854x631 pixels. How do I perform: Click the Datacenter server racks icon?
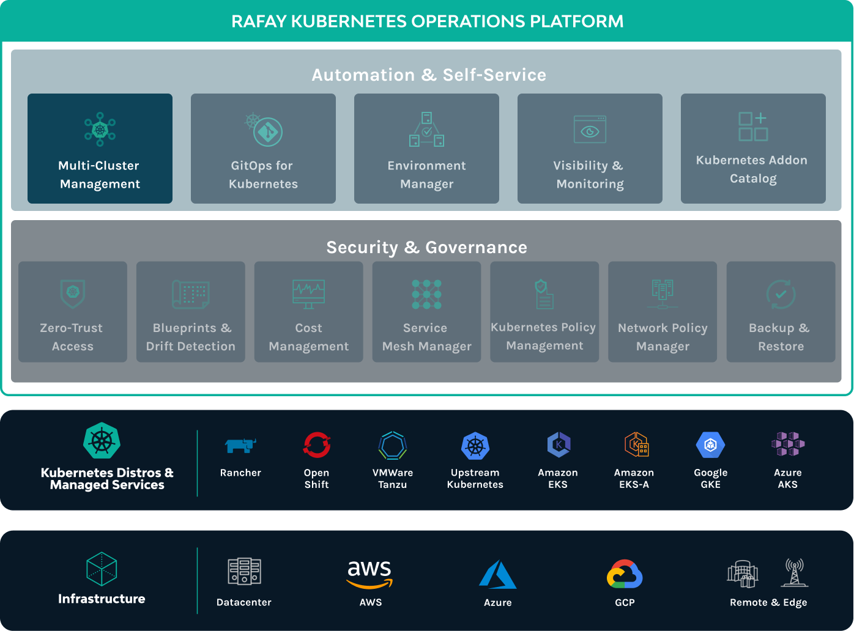point(244,572)
